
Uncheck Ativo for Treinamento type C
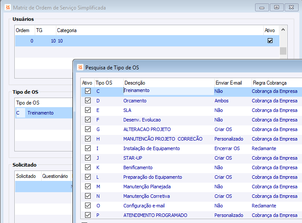point(88,91)
